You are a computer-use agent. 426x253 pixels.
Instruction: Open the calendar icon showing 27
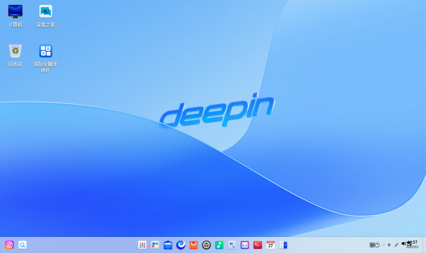point(271,245)
